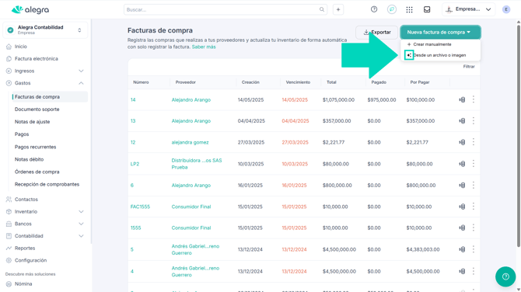This screenshot has height=292, width=521.
Task: Open provider alejandra gomez
Action: point(190,142)
